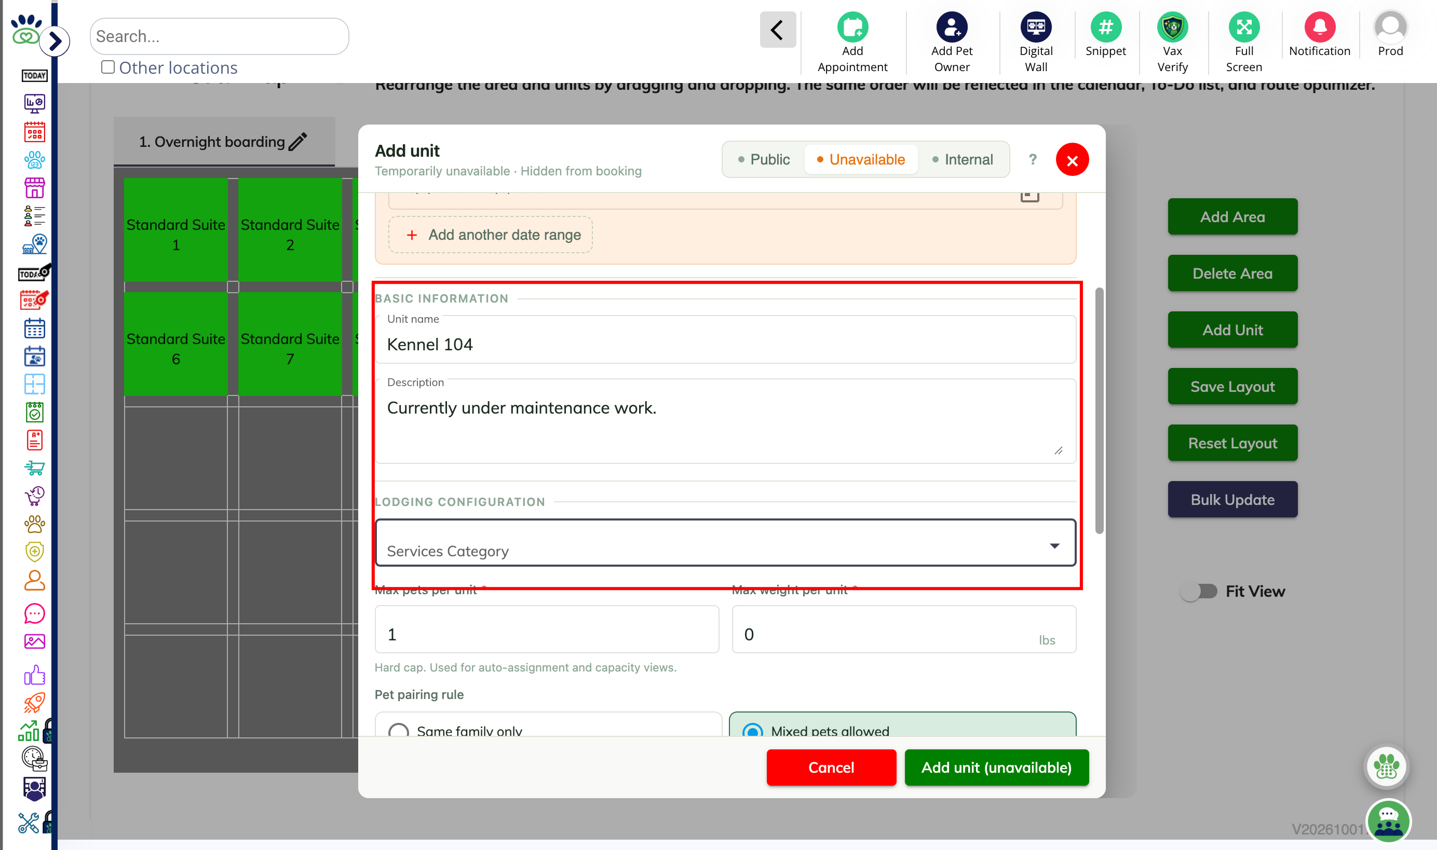Edit Overnight boarding area name pencil
This screenshot has height=850, width=1437.
click(x=298, y=142)
